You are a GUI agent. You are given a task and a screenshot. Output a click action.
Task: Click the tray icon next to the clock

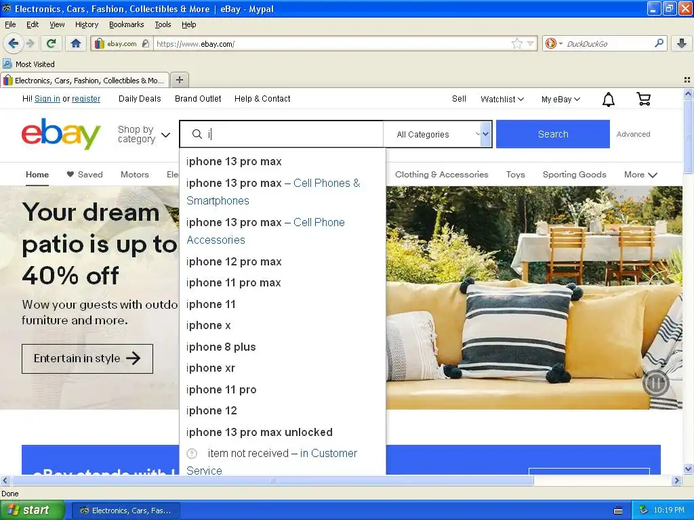(x=644, y=511)
